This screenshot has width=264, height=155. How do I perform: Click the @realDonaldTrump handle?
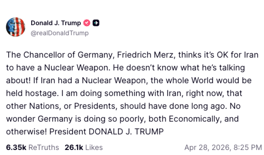click(60, 33)
